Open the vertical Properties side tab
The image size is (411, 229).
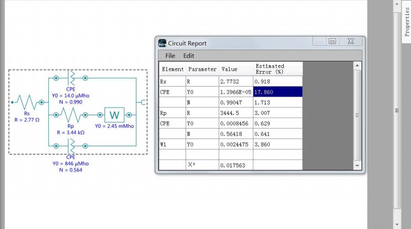pyautogui.click(x=407, y=22)
